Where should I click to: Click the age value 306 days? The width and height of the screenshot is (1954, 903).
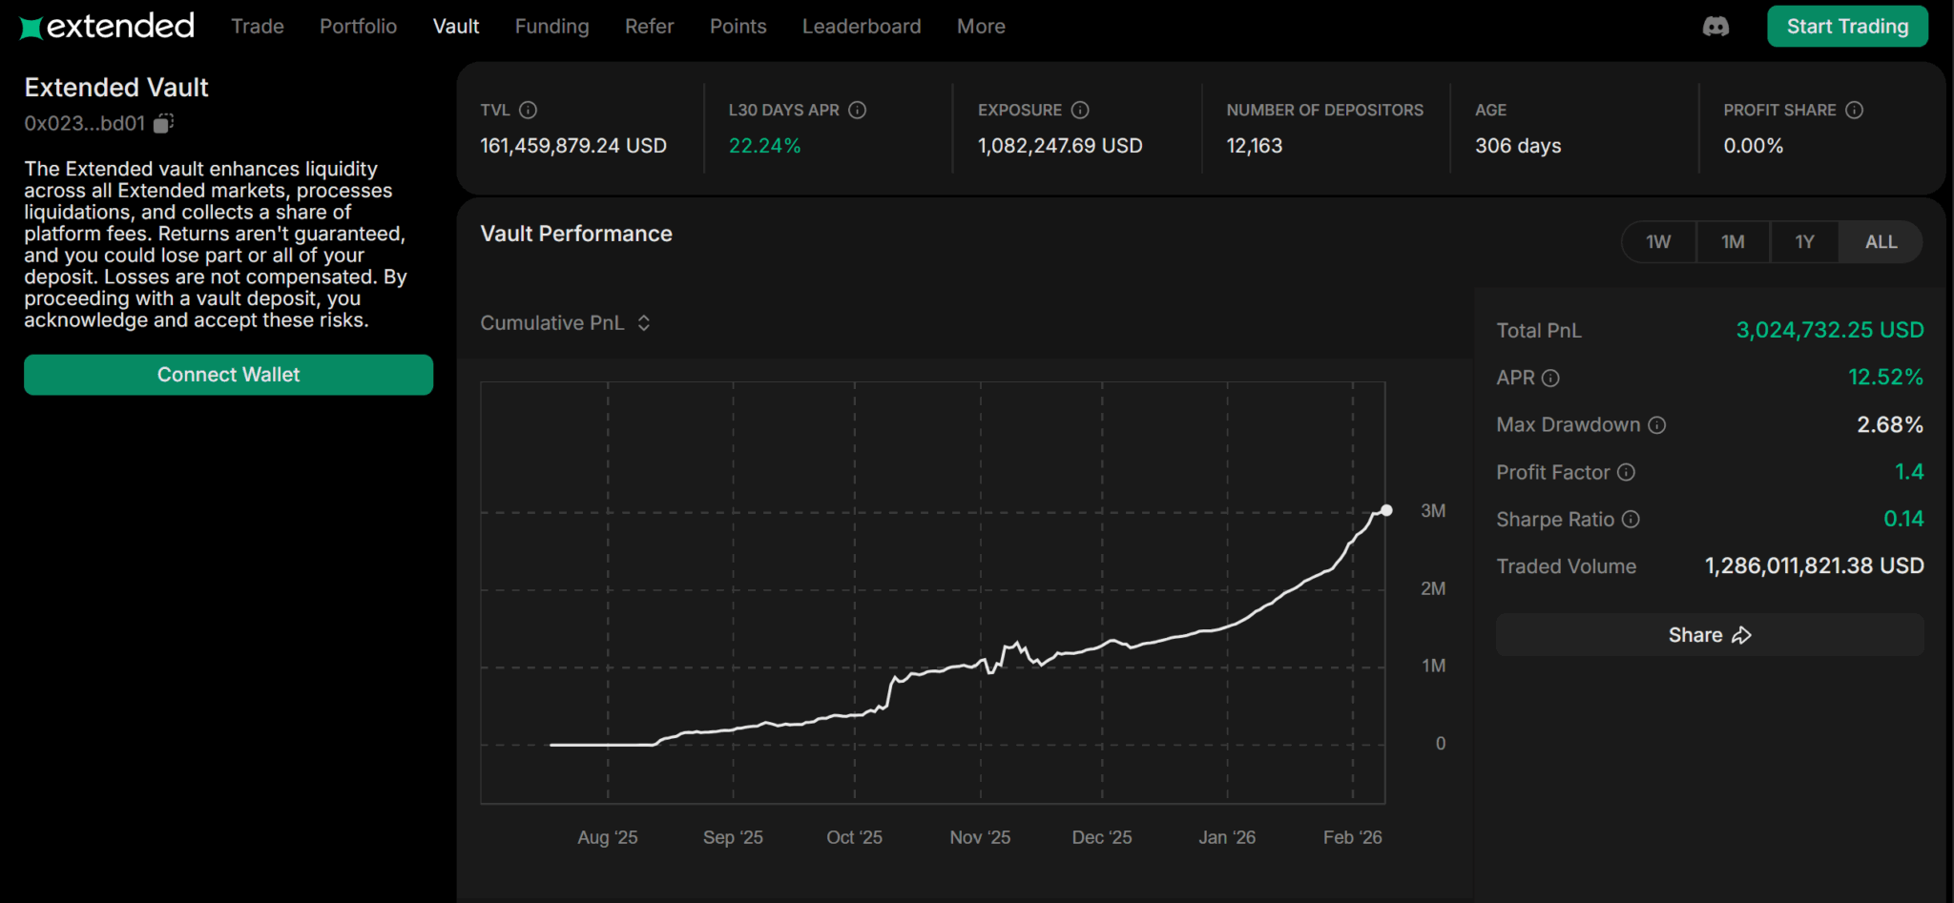coord(1518,146)
